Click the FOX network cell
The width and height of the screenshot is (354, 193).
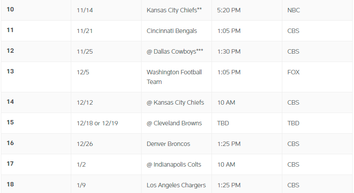[293, 72]
